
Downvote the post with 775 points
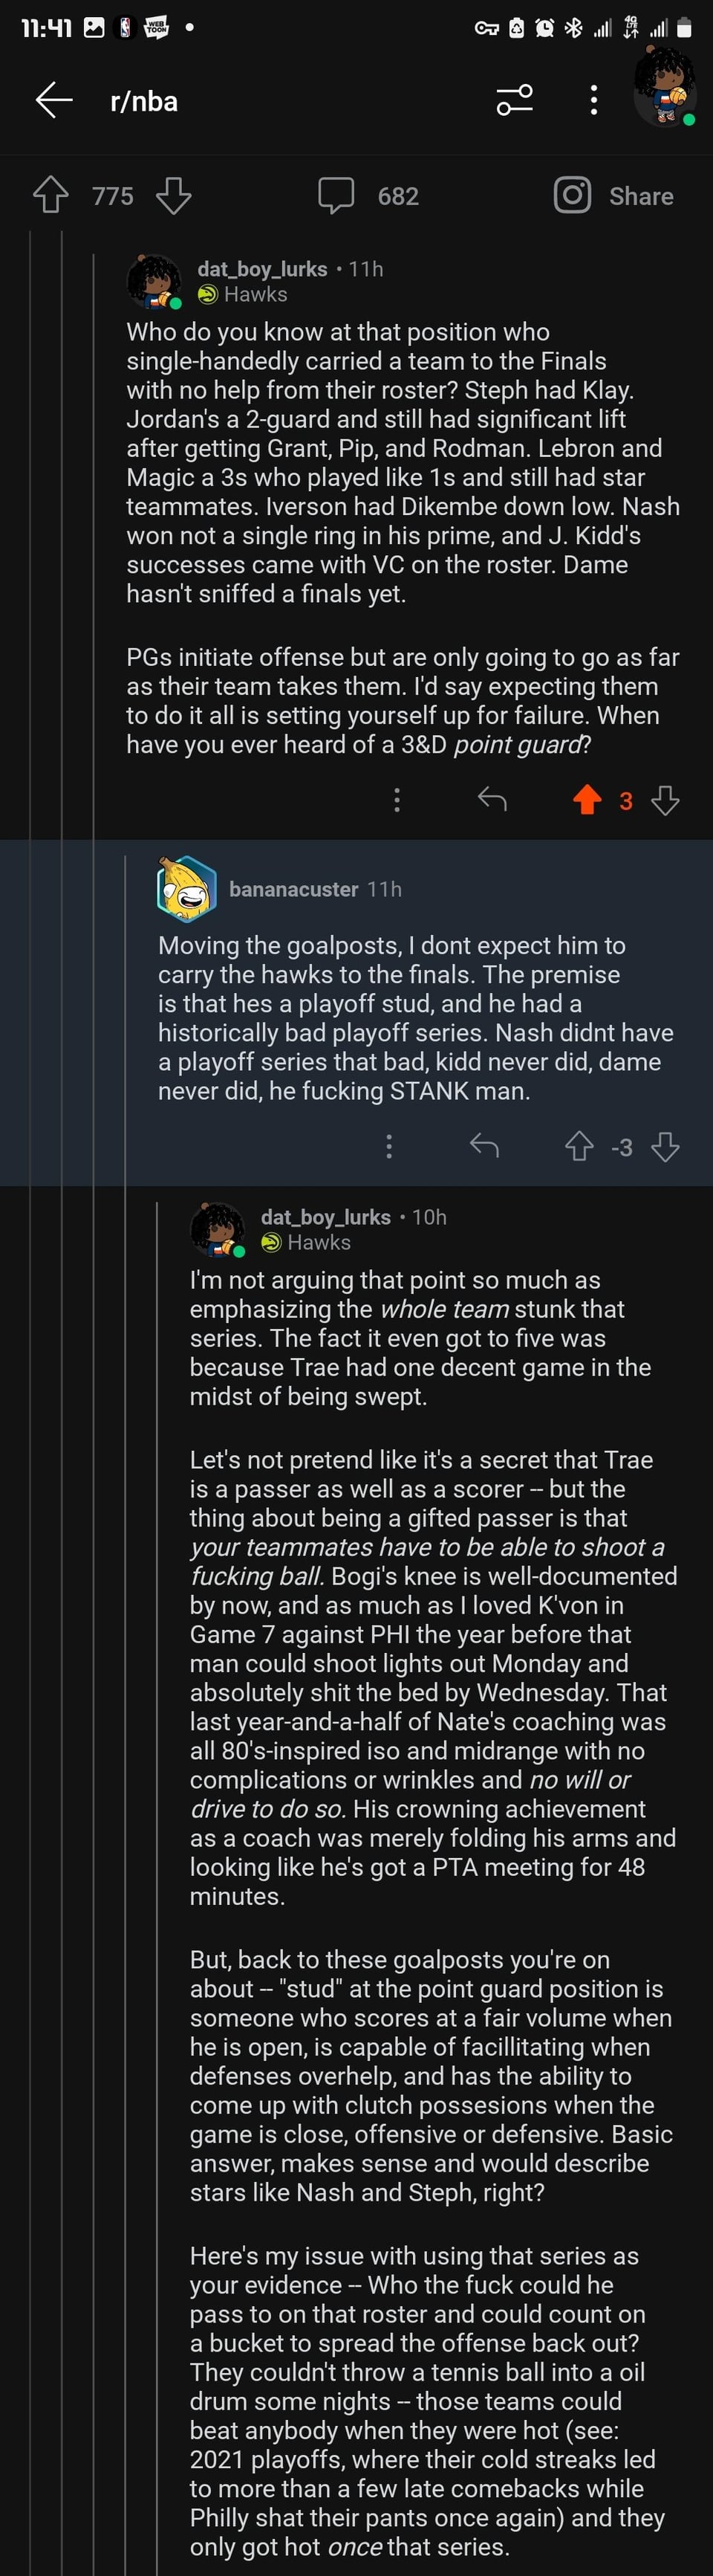tap(174, 196)
